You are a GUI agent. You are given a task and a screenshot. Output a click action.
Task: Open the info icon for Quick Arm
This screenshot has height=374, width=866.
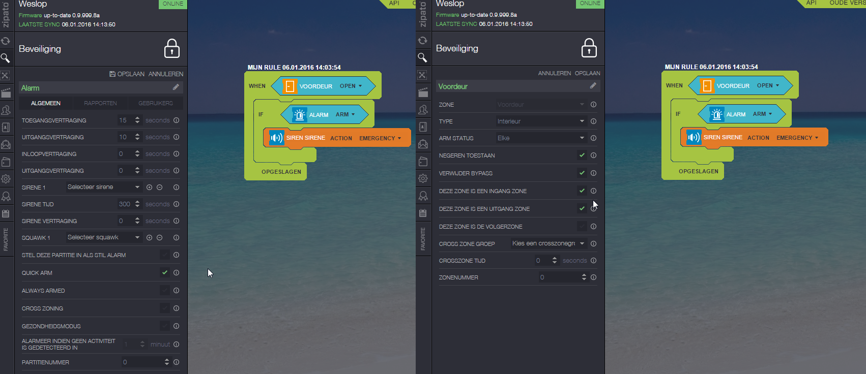tap(176, 273)
